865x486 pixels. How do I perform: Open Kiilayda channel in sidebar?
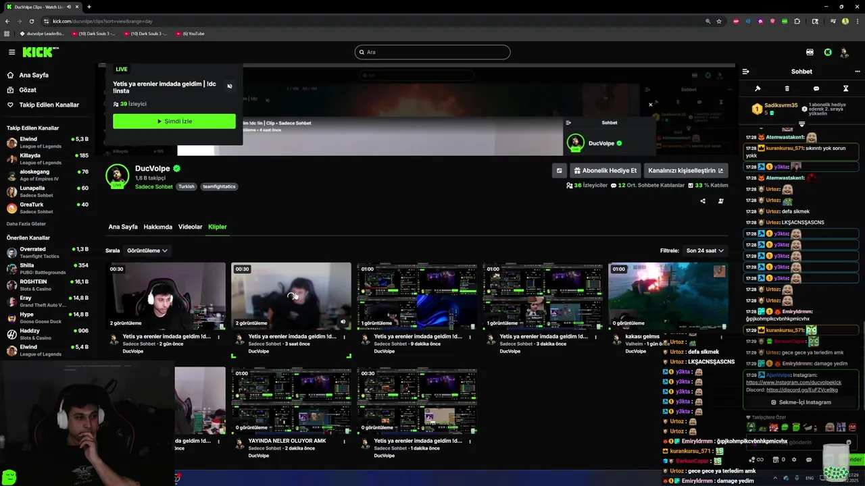[47, 159]
